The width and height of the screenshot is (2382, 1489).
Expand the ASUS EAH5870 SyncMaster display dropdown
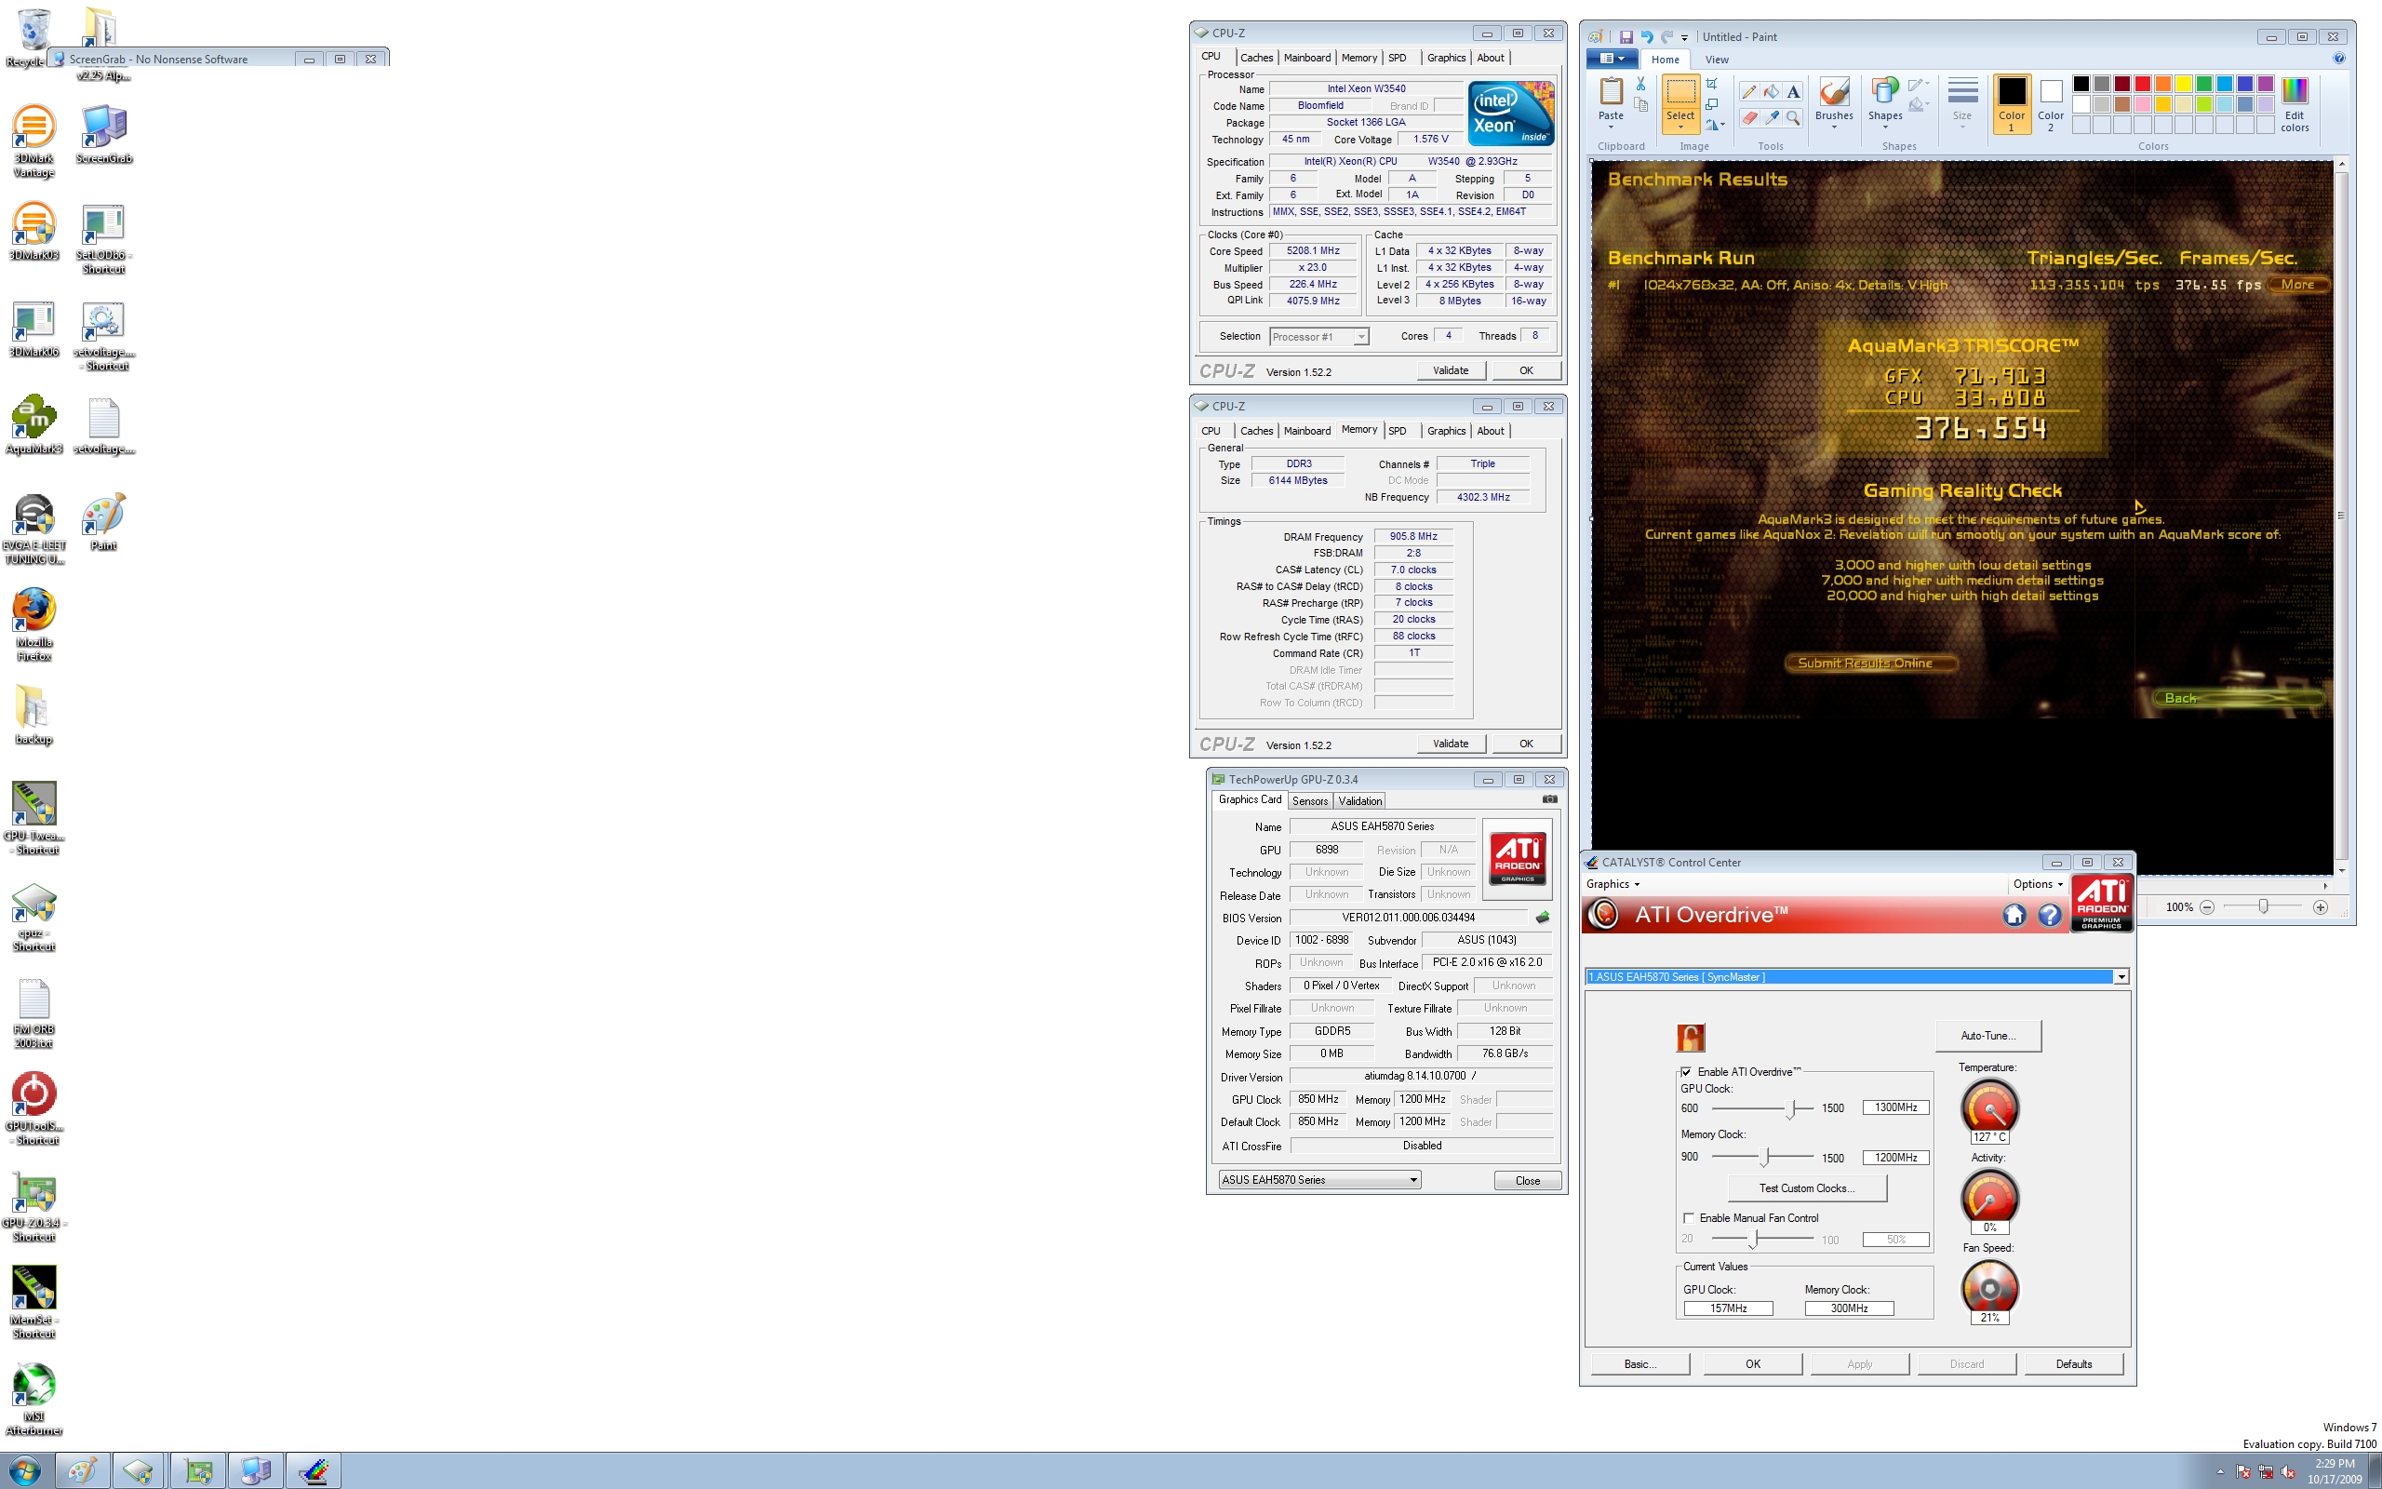click(2121, 977)
